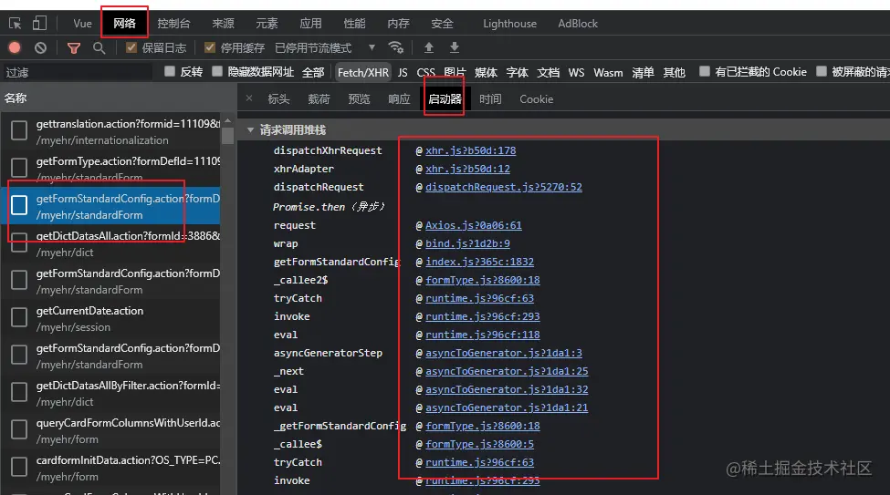Close the request details panel
This screenshot has height=495, width=890.
point(249,98)
